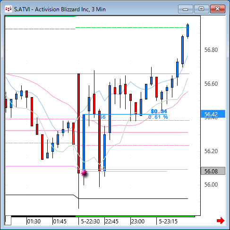Click the S.ATVI Activision Blizzard title text
230x230 pixels.
click(60, 9)
